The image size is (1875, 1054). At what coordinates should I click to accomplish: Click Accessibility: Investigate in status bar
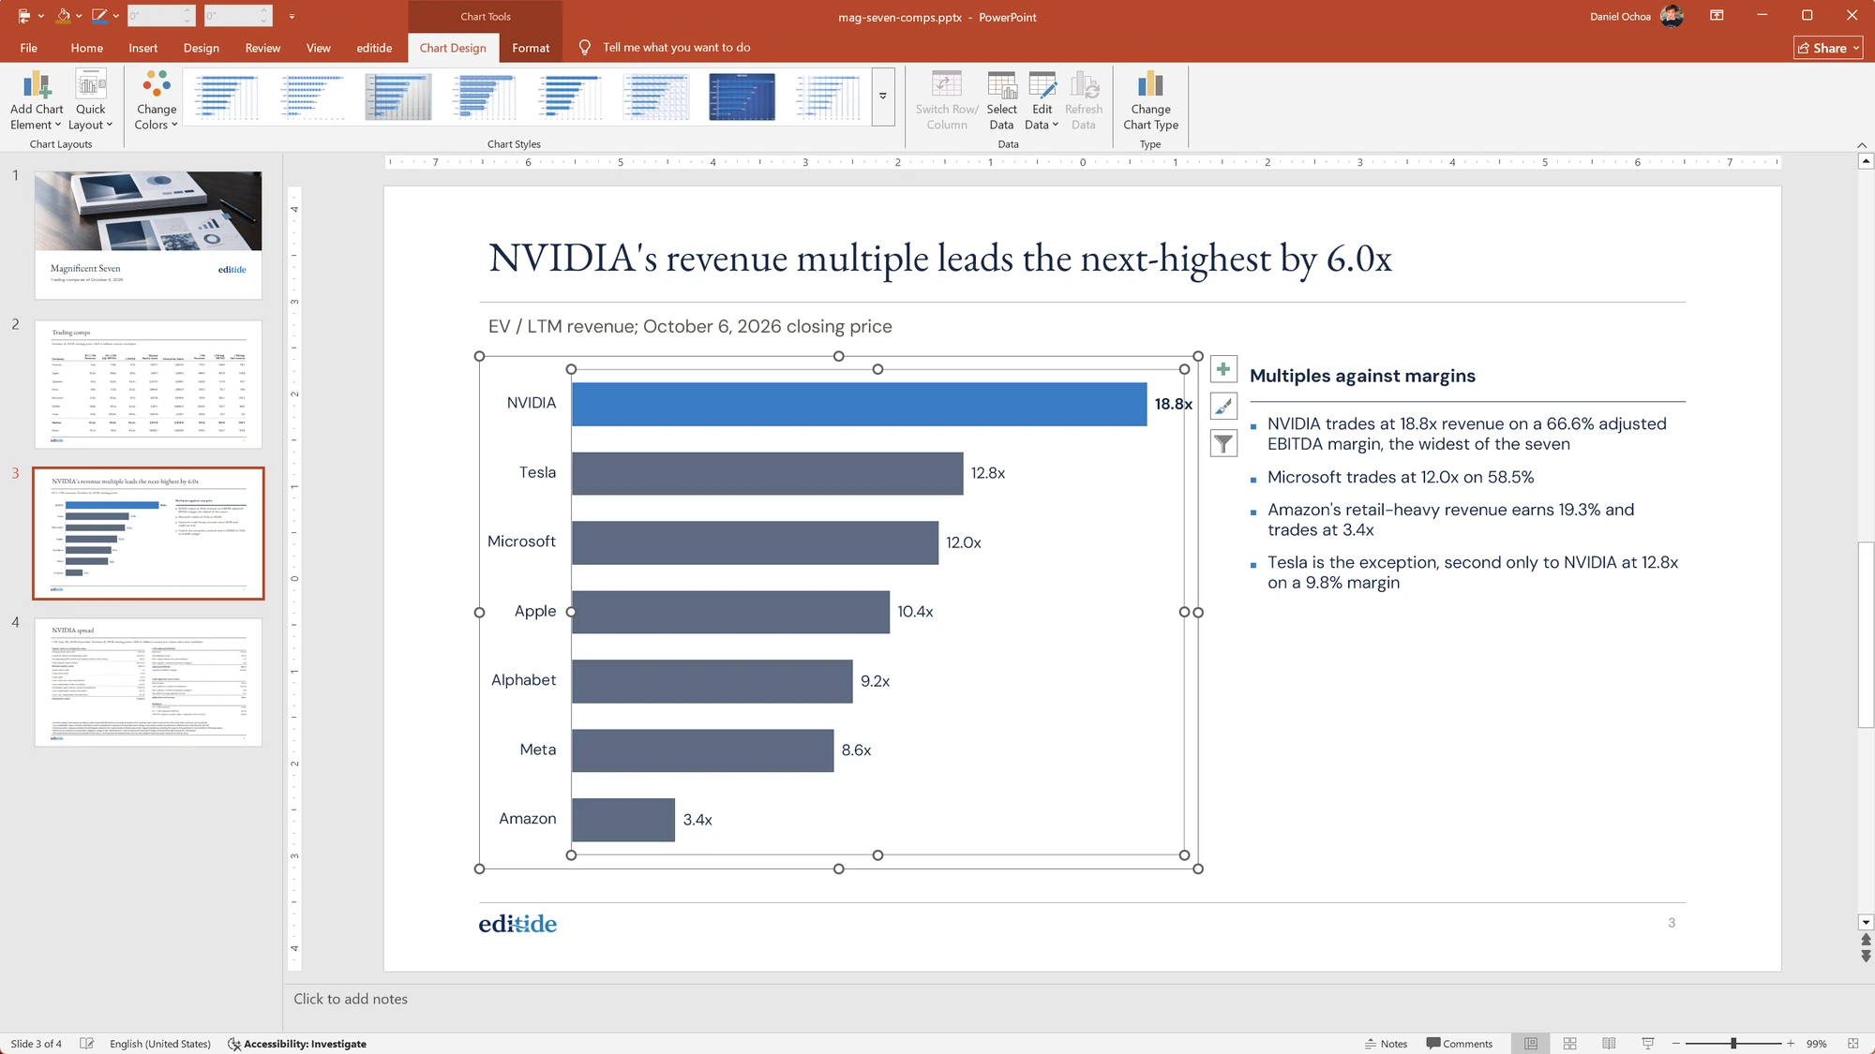297,1044
